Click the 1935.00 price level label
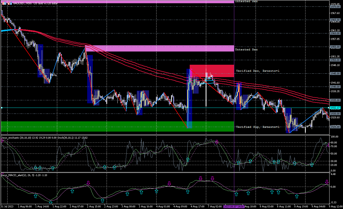Viewport: 343px width, 209px height. pyautogui.click(x=335, y=100)
